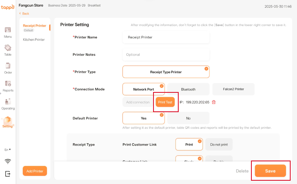Click the Print Test button
This screenshot has width=297, height=184.
(x=165, y=102)
